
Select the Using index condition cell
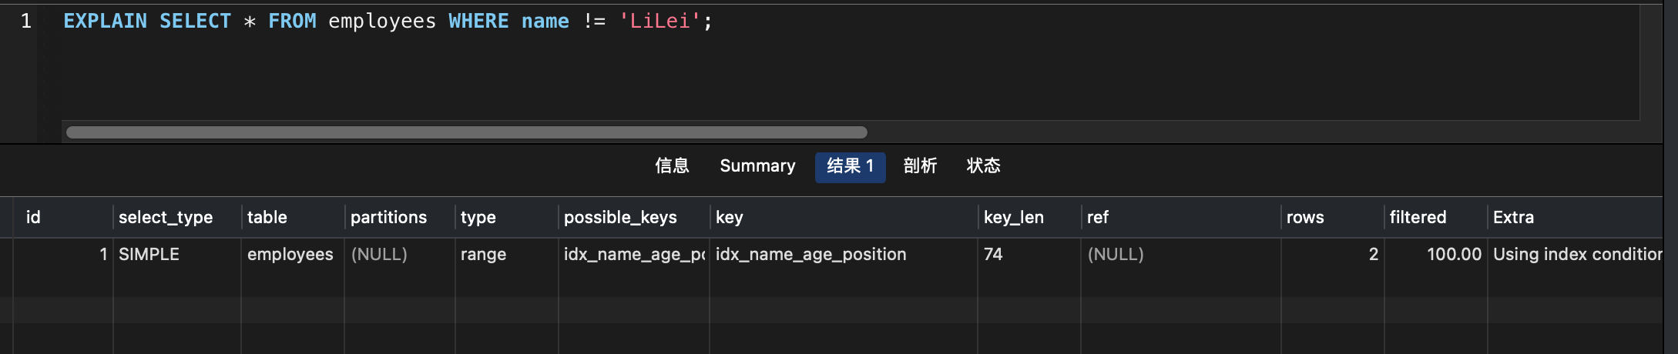click(1576, 255)
